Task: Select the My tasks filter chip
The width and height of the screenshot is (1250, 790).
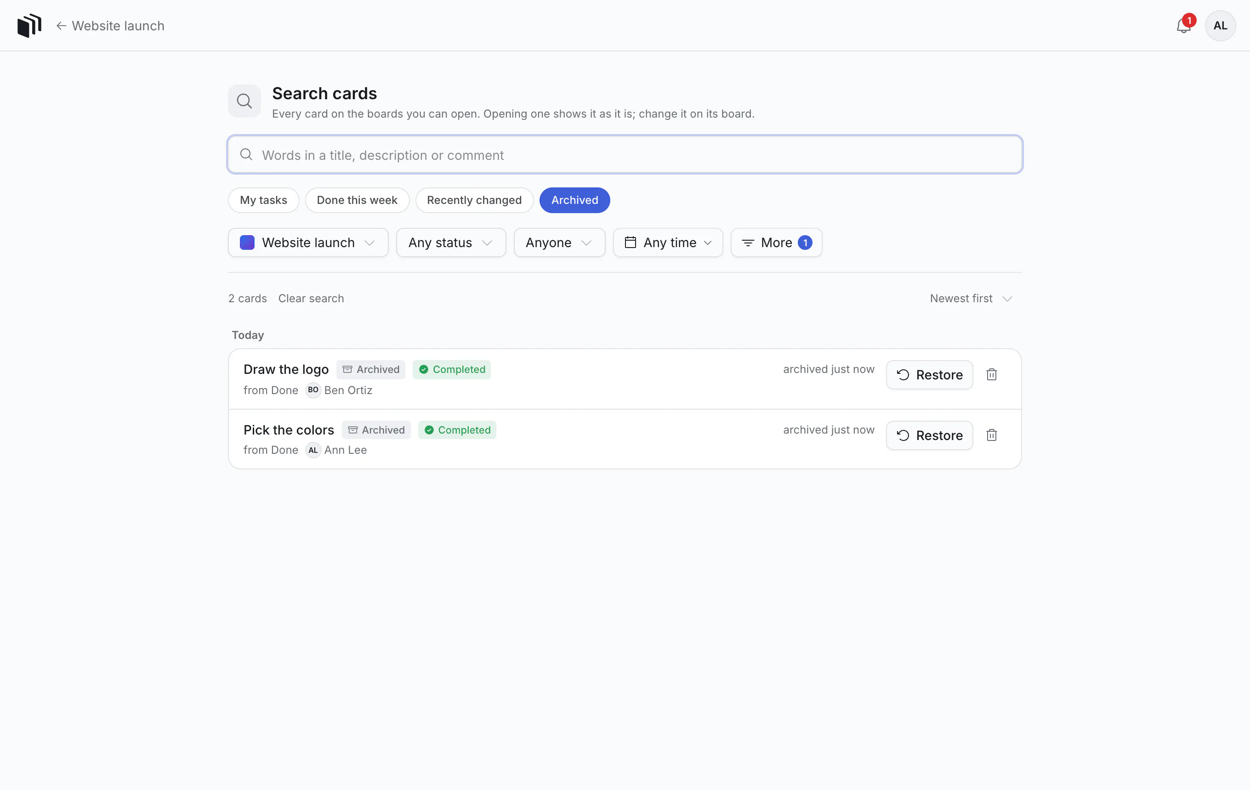Action: (263, 200)
